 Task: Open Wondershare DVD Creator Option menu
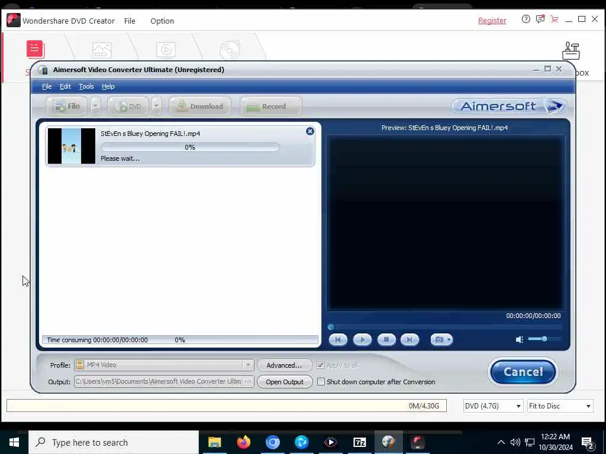pyautogui.click(x=162, y=21)
